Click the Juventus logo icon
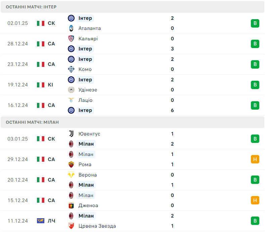The height and width of the screenshot is (232, 265). [71, 133]
